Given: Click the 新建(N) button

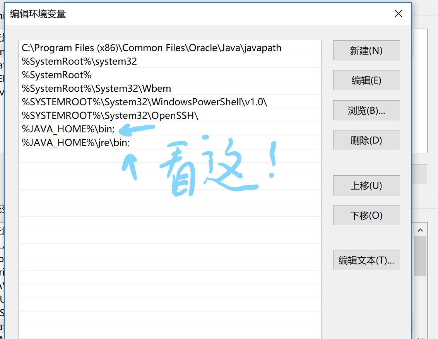Looking at the screenshot, I should point(366,50).
